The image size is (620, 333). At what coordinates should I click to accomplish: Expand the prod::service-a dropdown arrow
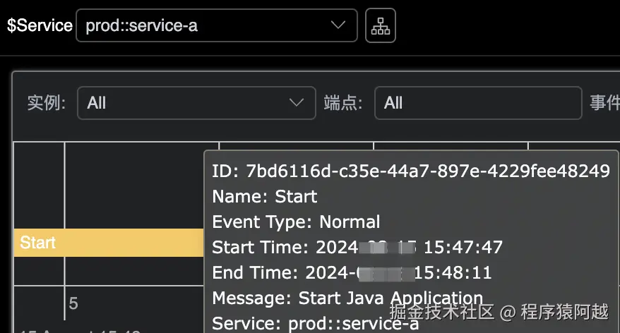[340, 26]
